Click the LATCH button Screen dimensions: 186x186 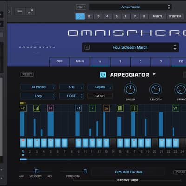click(x=100, y=96)
